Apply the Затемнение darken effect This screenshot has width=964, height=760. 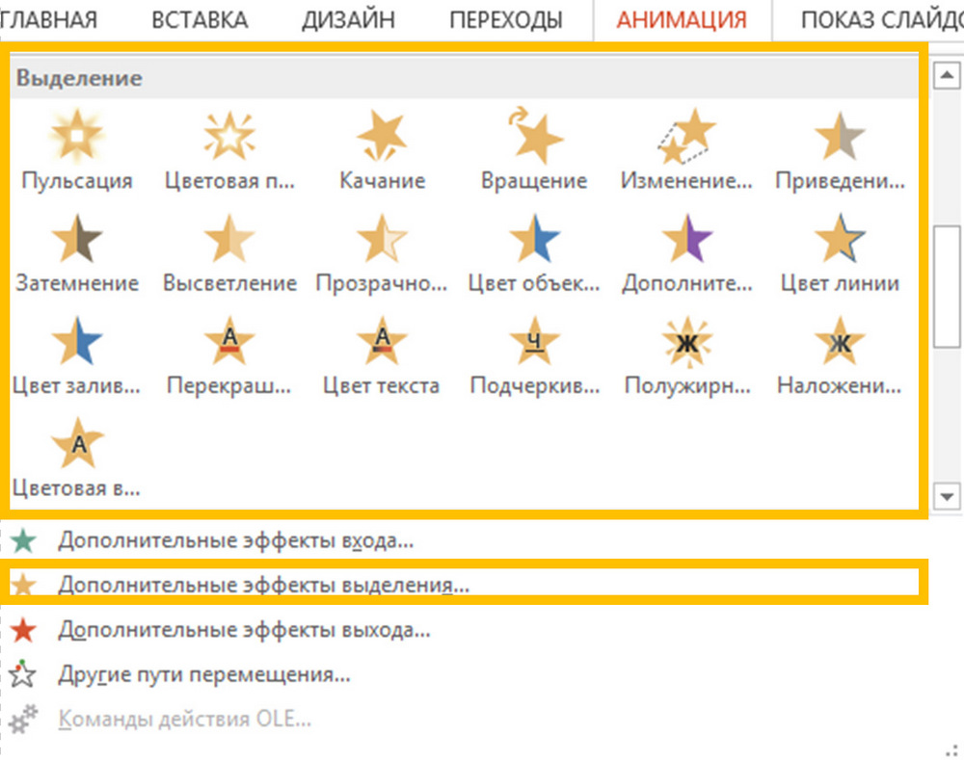coord(77,253)
